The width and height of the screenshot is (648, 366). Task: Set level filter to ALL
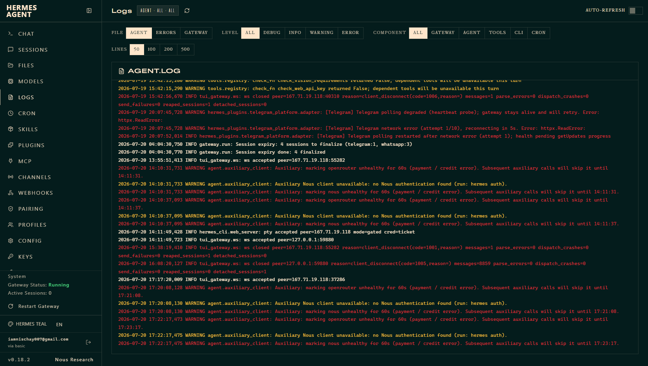pos(250,33)
